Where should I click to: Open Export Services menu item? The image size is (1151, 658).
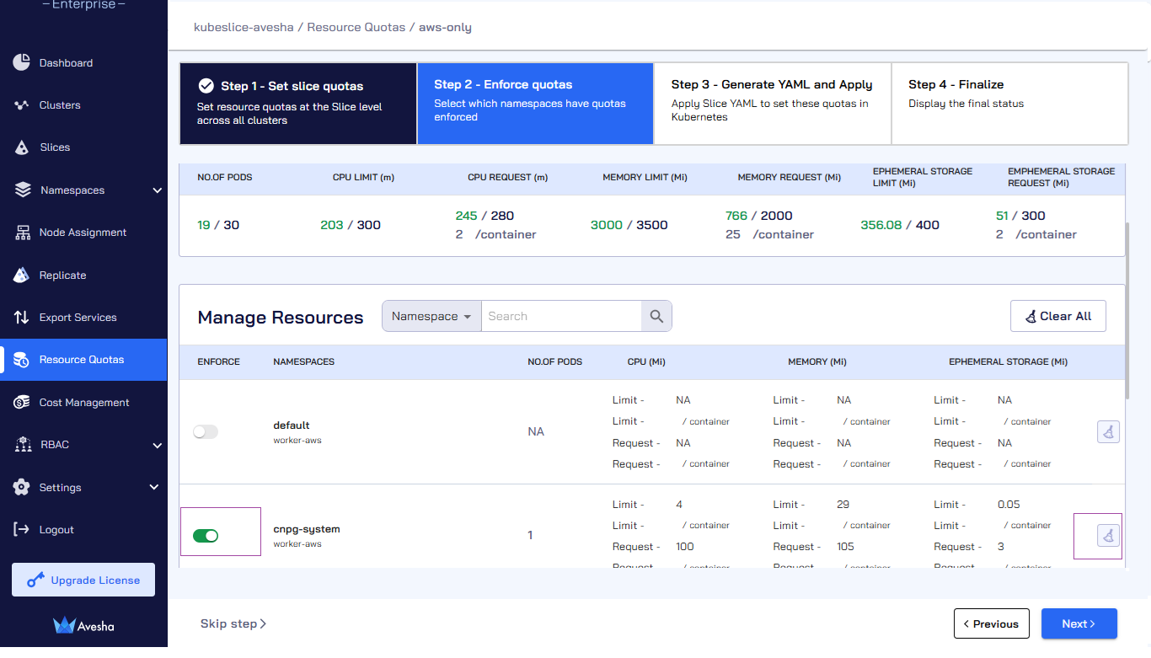click(x=83, y=318)
